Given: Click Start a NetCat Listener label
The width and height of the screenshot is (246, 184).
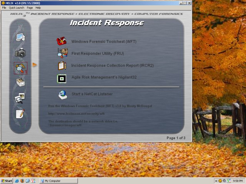Looking at the screenshot, I should [x=92, y=94].
